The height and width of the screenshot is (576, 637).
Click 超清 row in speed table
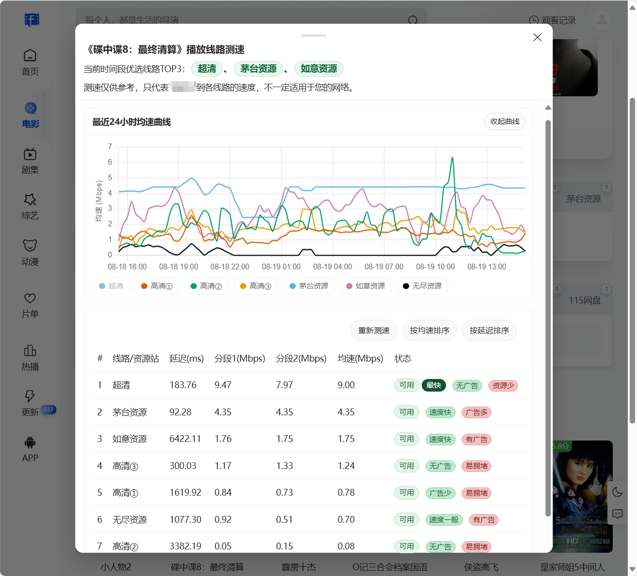[309, 385]
